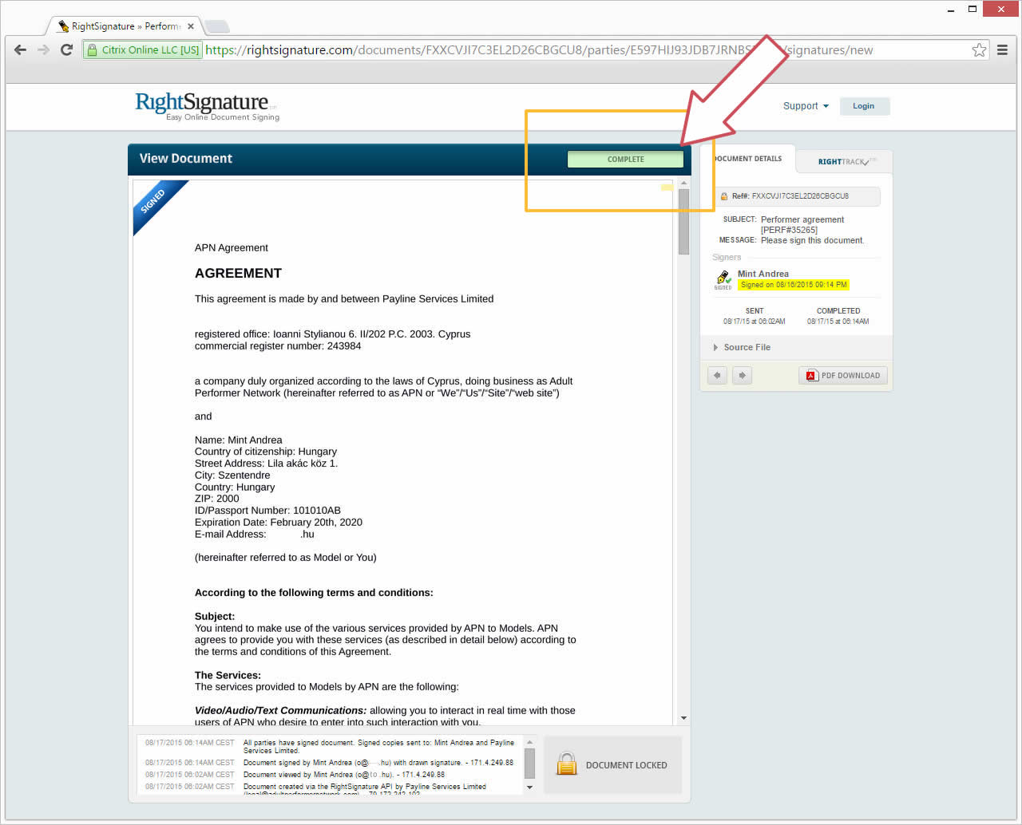Click the Ref# FXXCVJI7C3EL2D26CBGCU8 field
The width and height of the screenshot is (1022, 825).
pos(797,196)
